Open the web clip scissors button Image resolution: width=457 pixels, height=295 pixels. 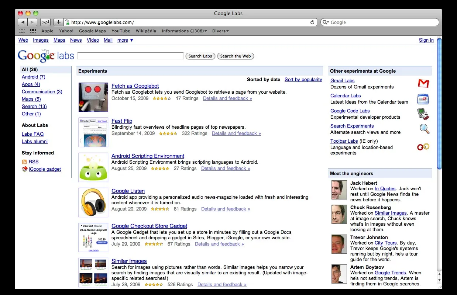[45, 22]
